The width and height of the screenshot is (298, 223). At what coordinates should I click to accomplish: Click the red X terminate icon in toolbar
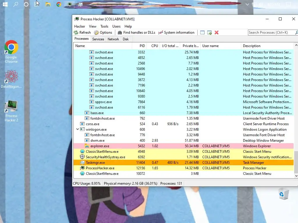(x=217, y=33)
